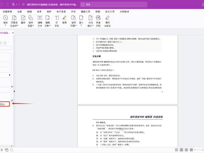Click the 搜索 search field

(113, 5)
